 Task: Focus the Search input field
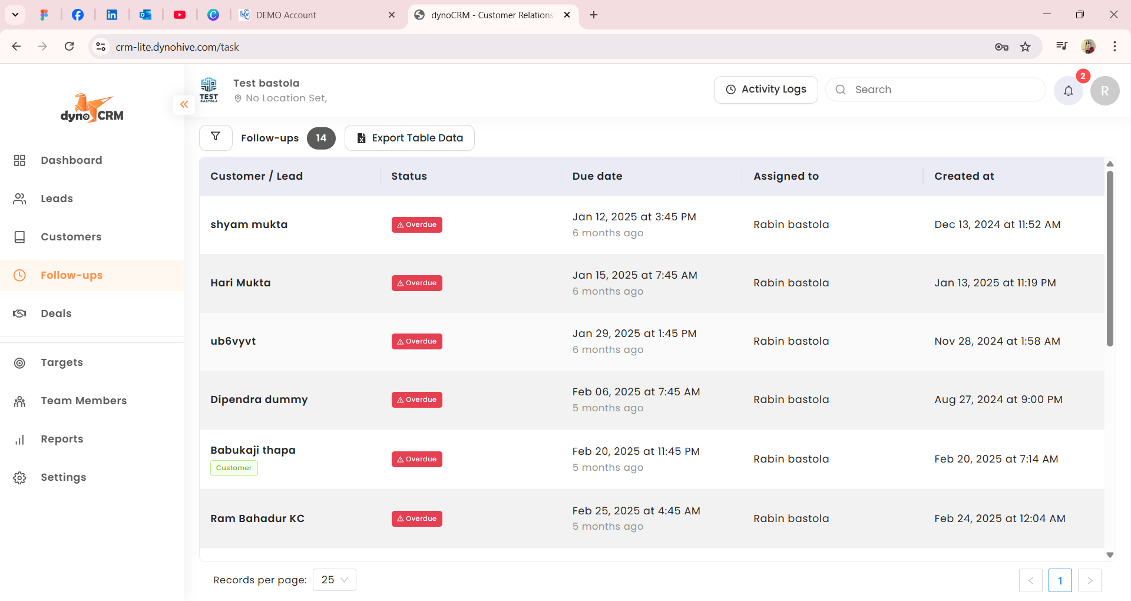[943, 90]
